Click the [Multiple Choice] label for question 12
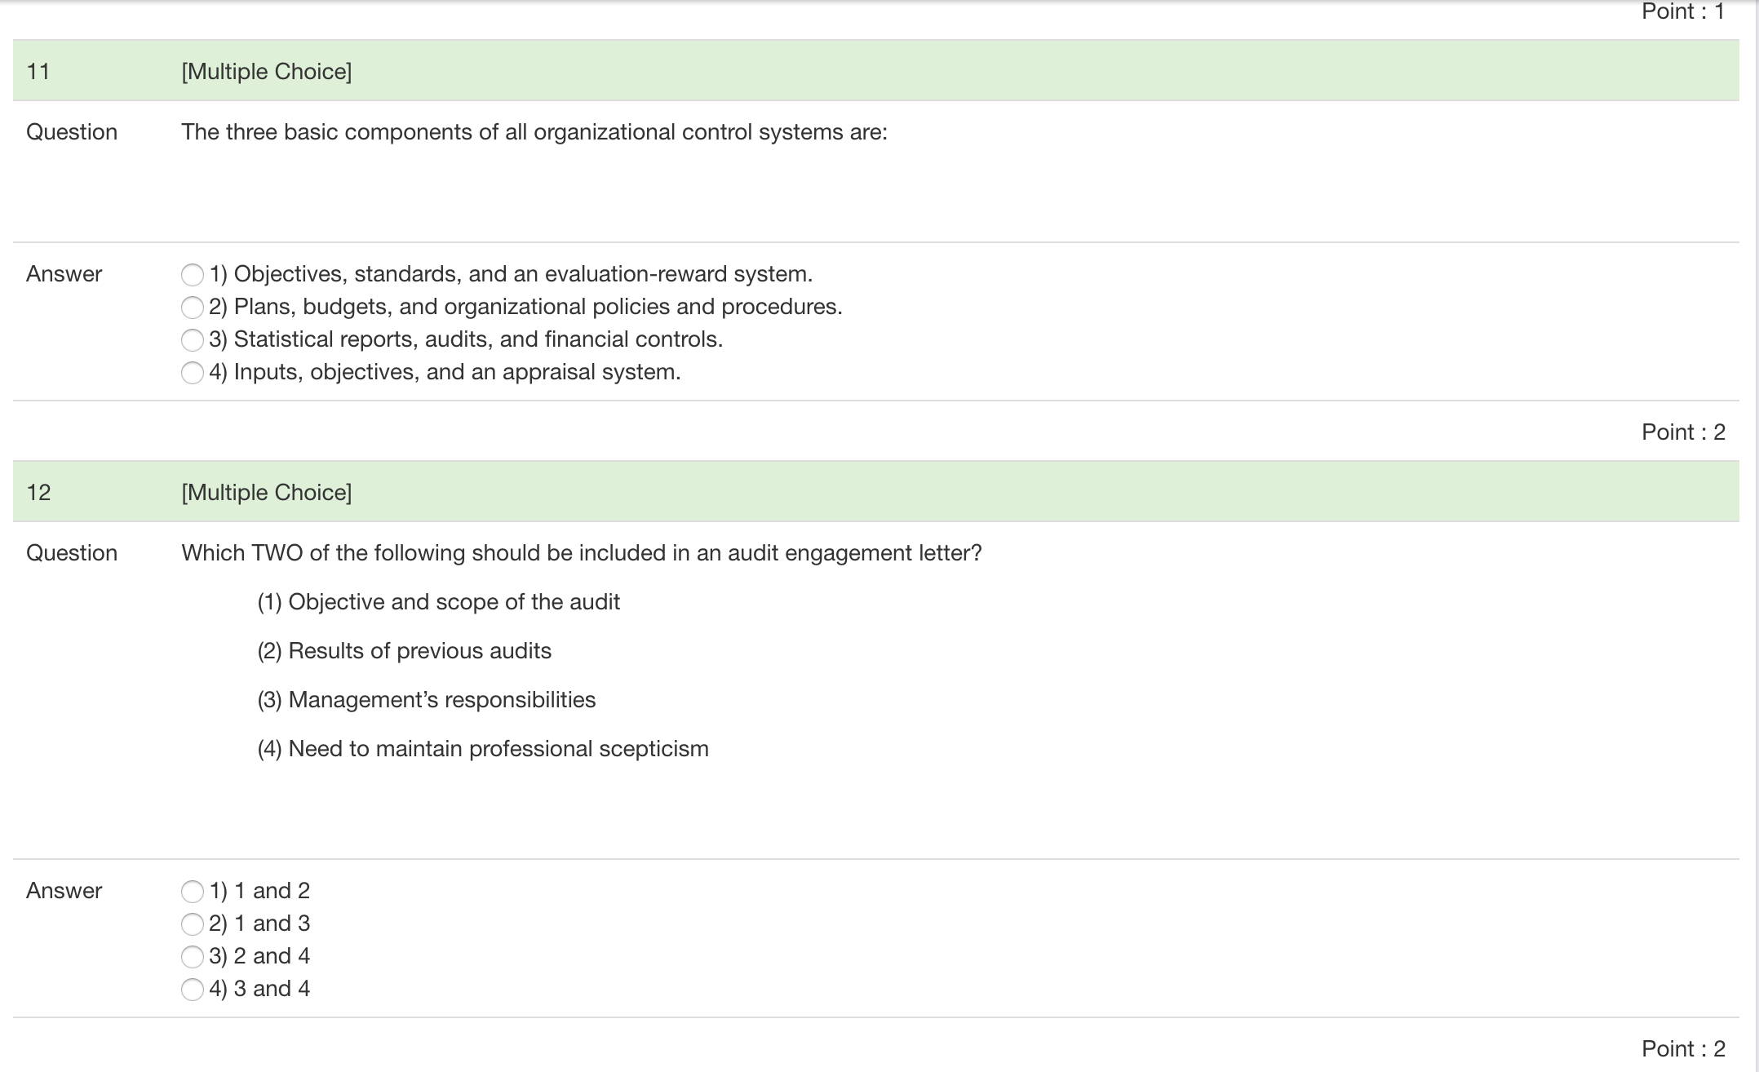Screen dimensions: 1759x1072 (x=266, y=492)
